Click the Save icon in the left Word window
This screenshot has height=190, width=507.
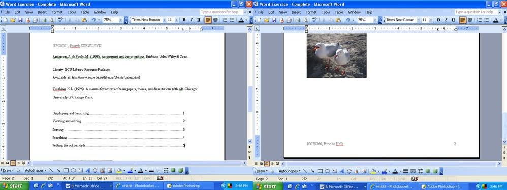pyautogui.click(x=20, y=20)
